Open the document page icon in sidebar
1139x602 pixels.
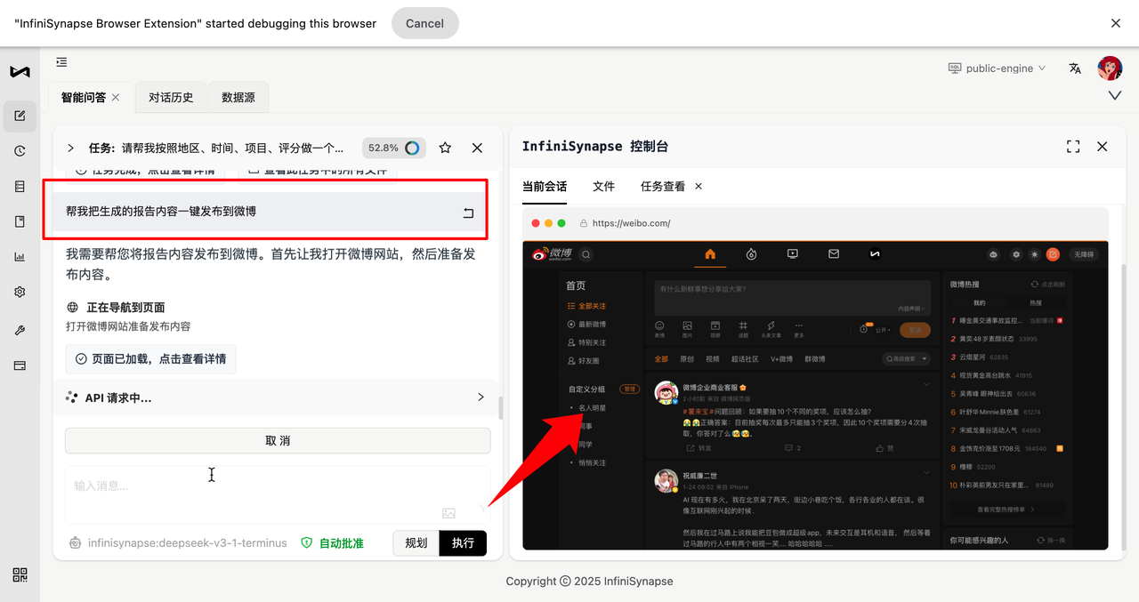[x=20, y=221]
